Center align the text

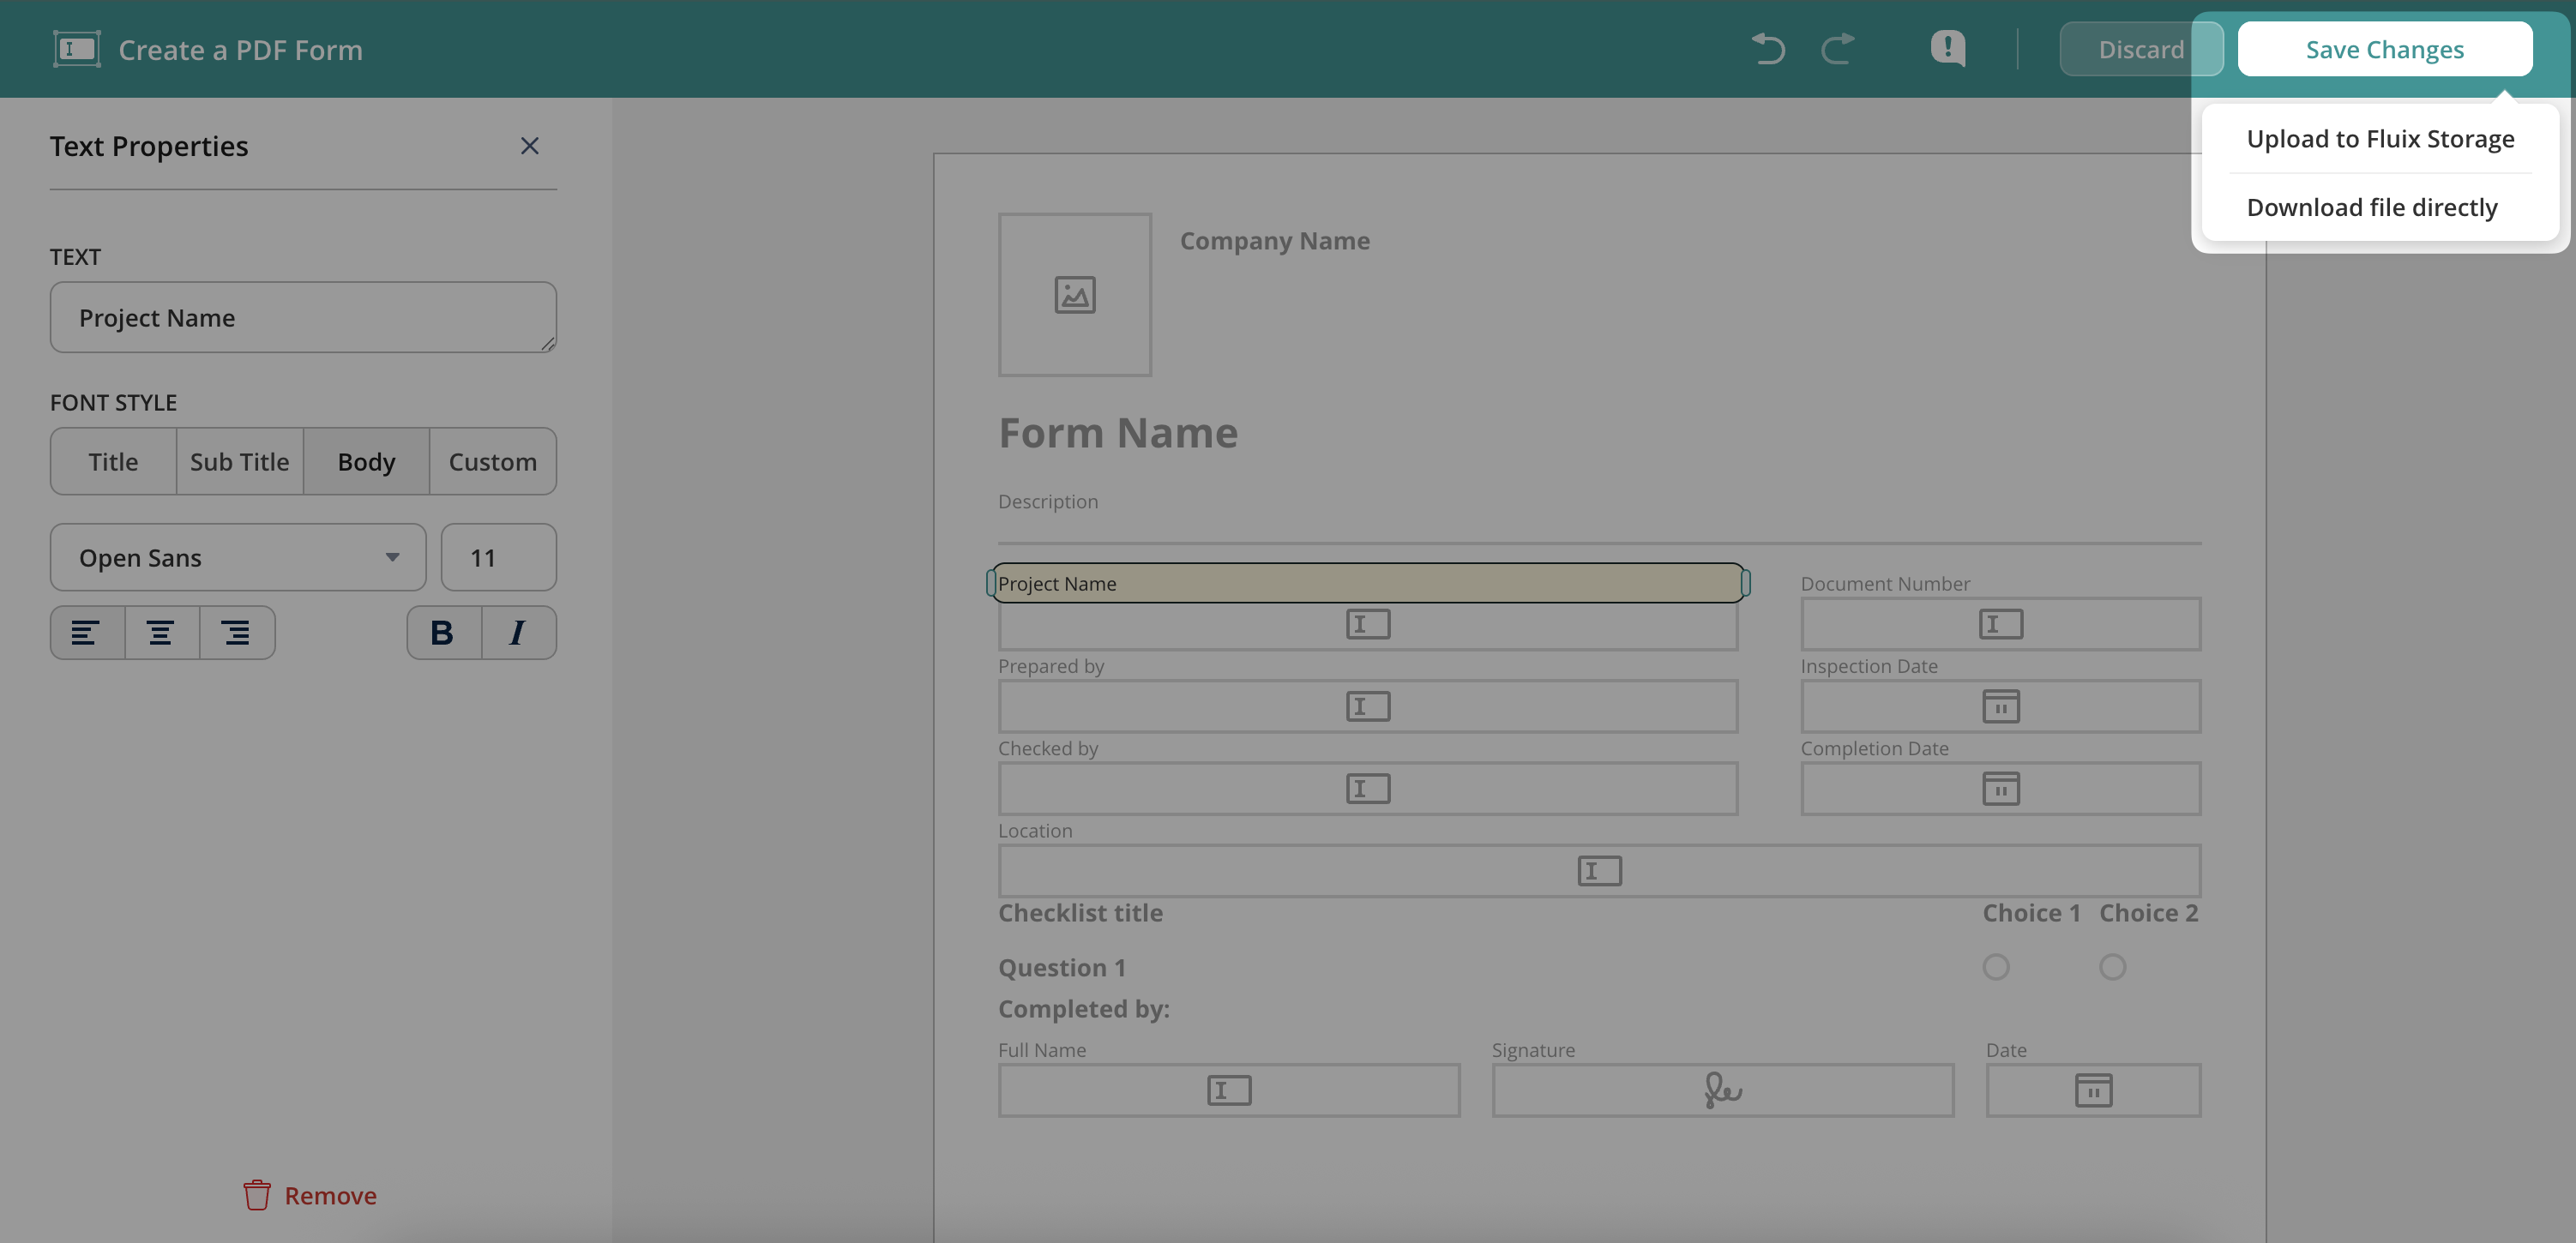[161, 633]
